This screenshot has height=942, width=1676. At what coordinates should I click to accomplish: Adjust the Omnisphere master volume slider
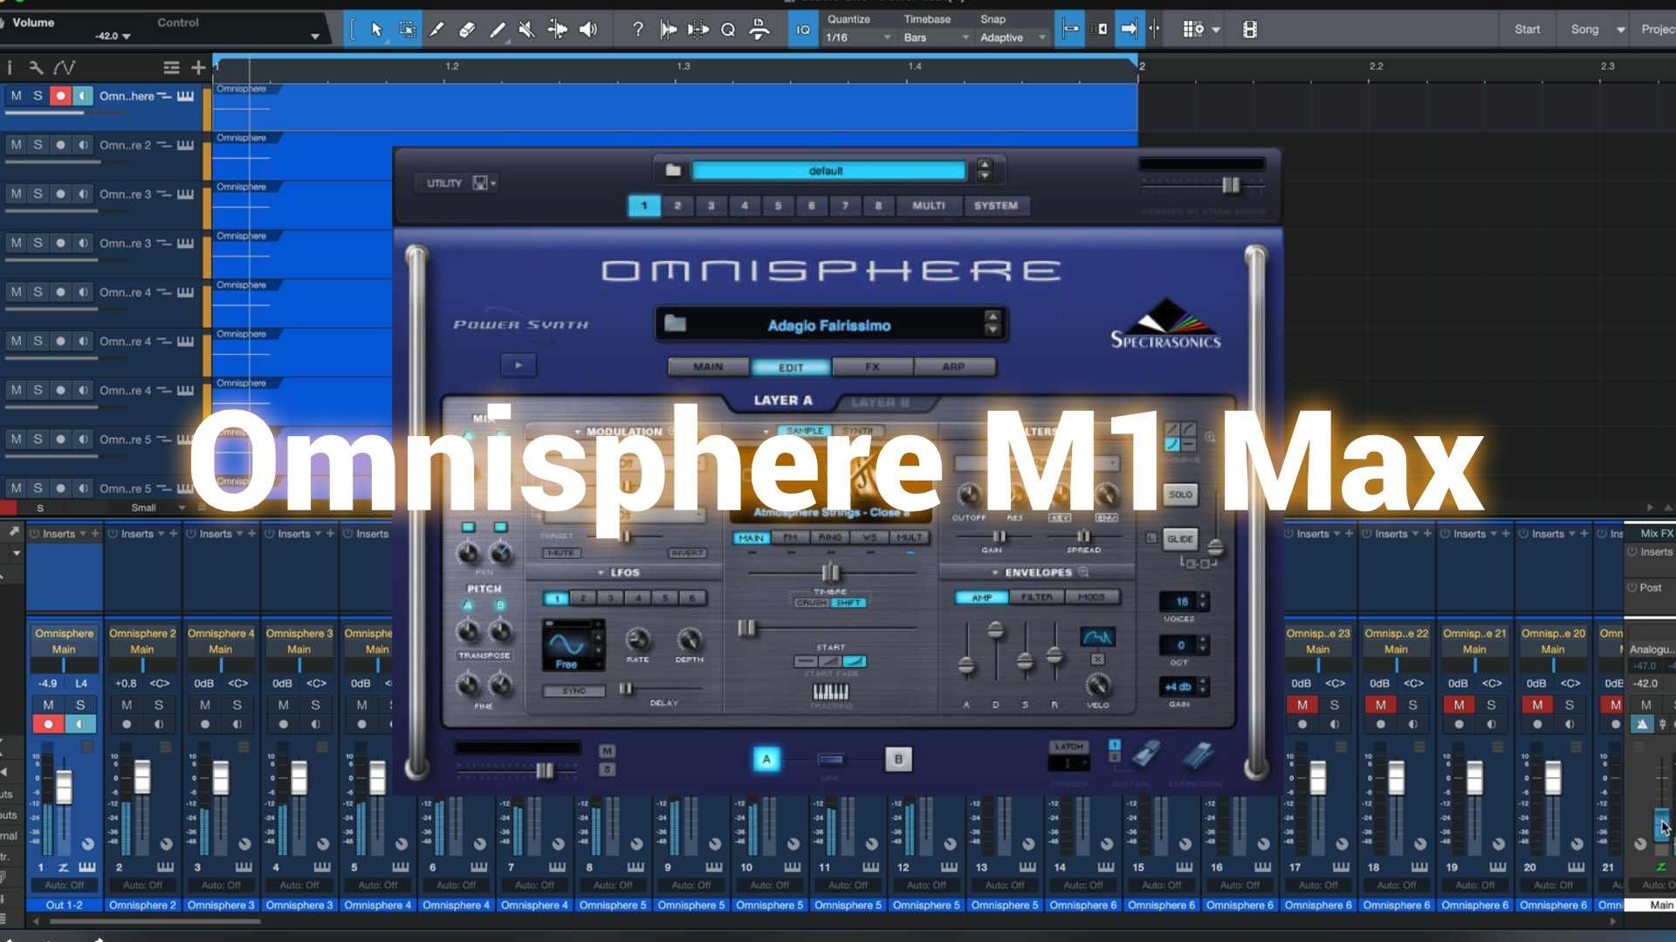[1231, 185]
